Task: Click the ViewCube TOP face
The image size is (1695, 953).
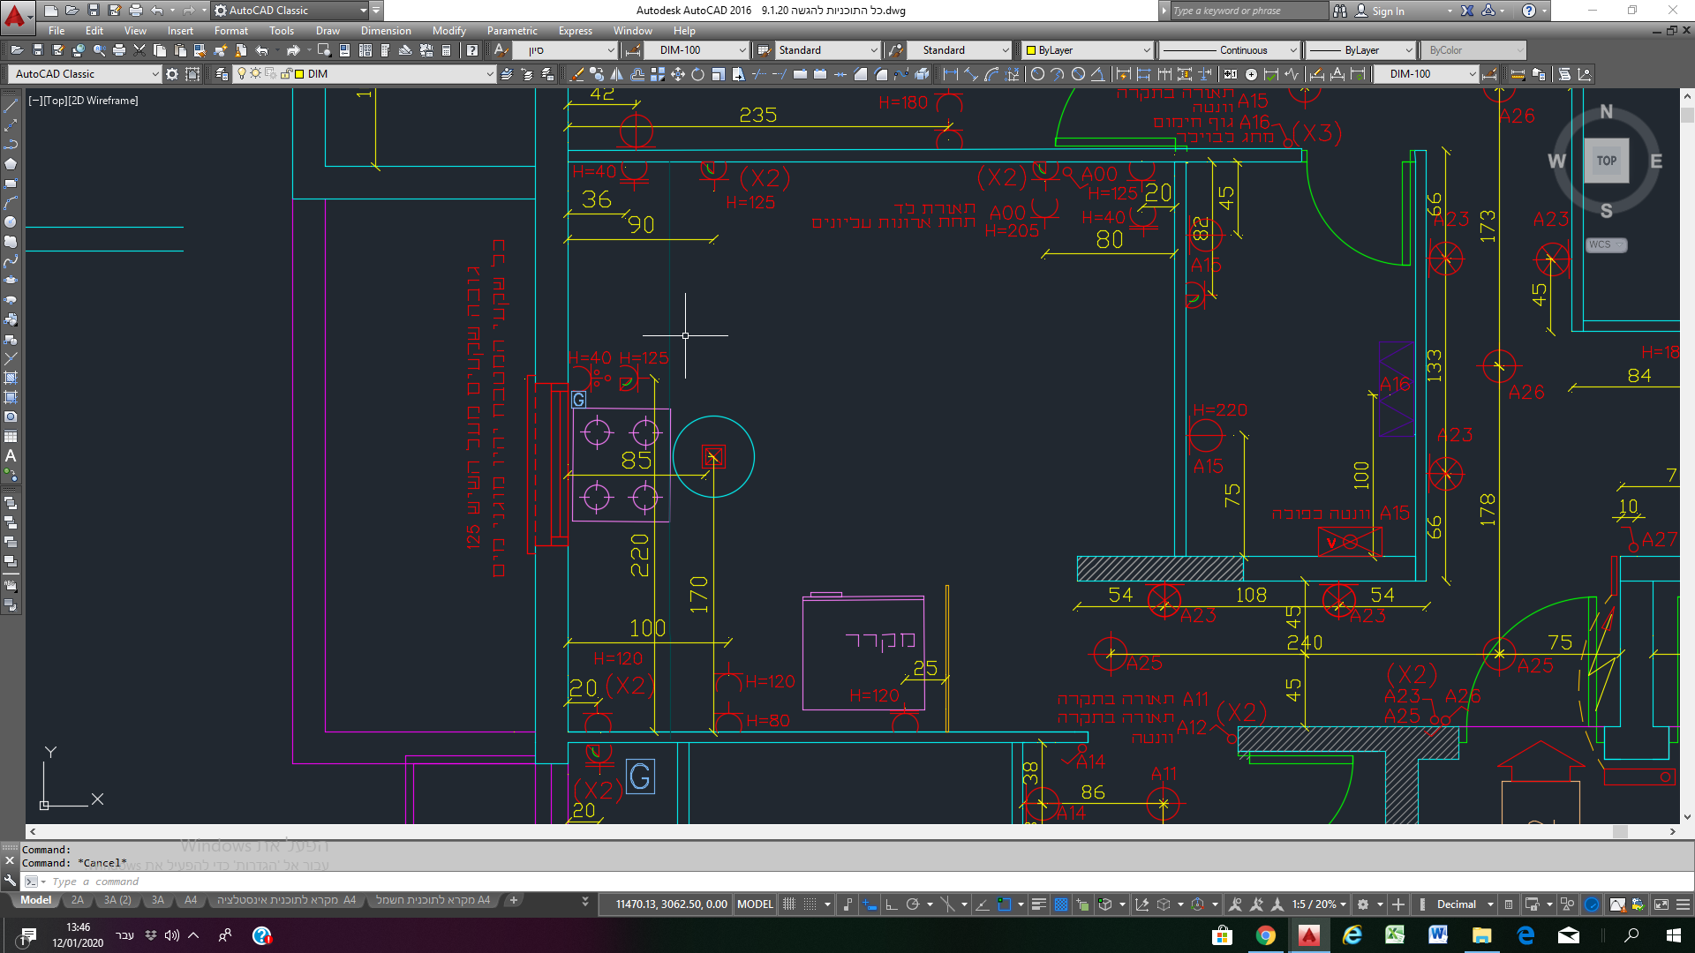Action: click(x=1606, y=161)
